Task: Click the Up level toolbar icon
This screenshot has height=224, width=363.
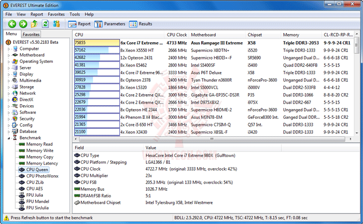Action: [x=34, y=24]
